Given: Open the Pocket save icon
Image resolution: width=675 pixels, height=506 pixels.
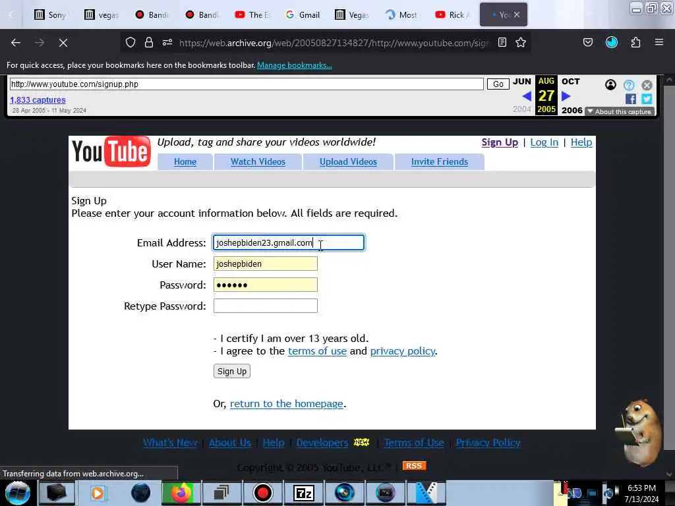Looking at the screenshot, I should 588,42.
